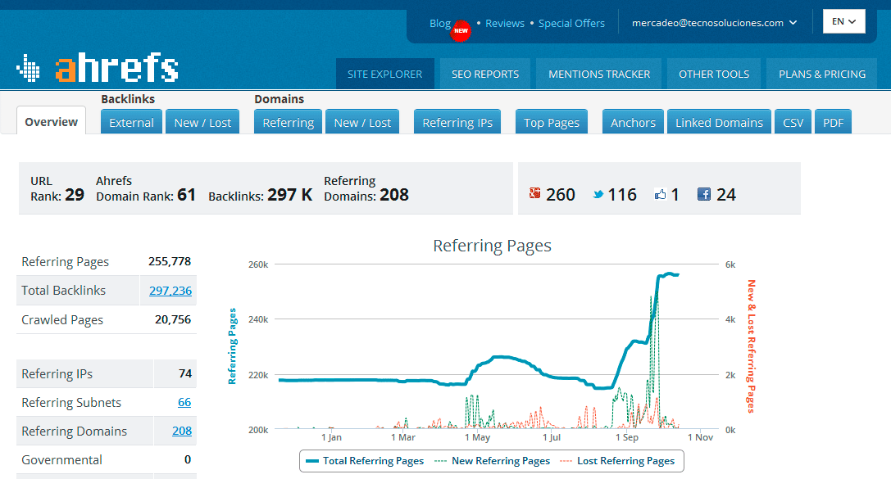Click the Referring Pages chart title

click(x=492, y=246)
